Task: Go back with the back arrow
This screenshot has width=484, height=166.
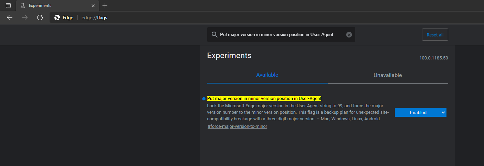Action: [x=10, y=18]
